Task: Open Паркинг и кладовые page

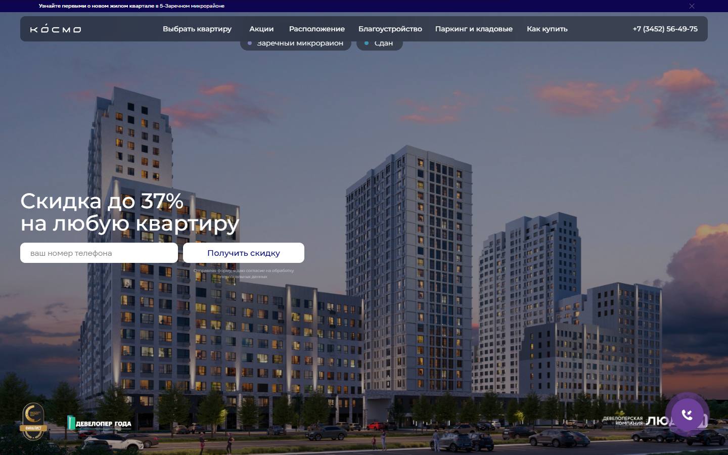Action: tap(474, 29)
